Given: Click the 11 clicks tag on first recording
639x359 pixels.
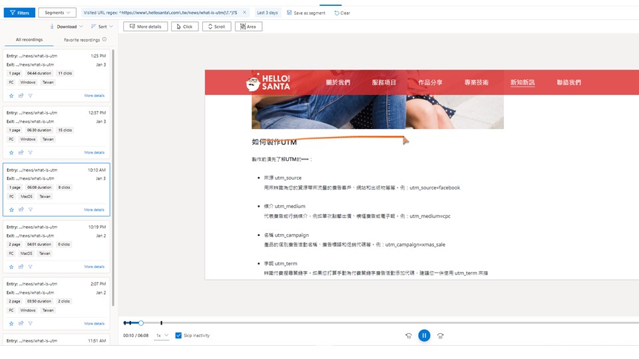Looking at the screenshot, I should point(65,73).
